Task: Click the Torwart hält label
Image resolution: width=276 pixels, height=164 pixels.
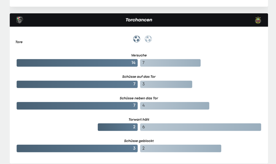Action: tap(139, 119)
